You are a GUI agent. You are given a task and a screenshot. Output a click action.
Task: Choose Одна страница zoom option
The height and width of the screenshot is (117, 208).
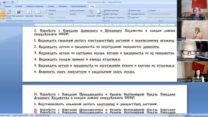click(111, 10)
